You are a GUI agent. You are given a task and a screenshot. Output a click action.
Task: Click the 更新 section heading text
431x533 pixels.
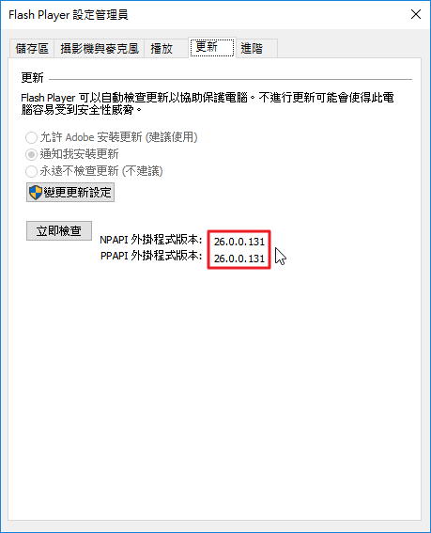tap(32, 78)
